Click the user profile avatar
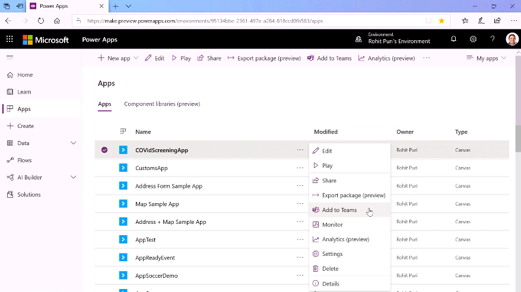Screen dimensions: 521x292 pyautogui.click(x=512, y=39)
